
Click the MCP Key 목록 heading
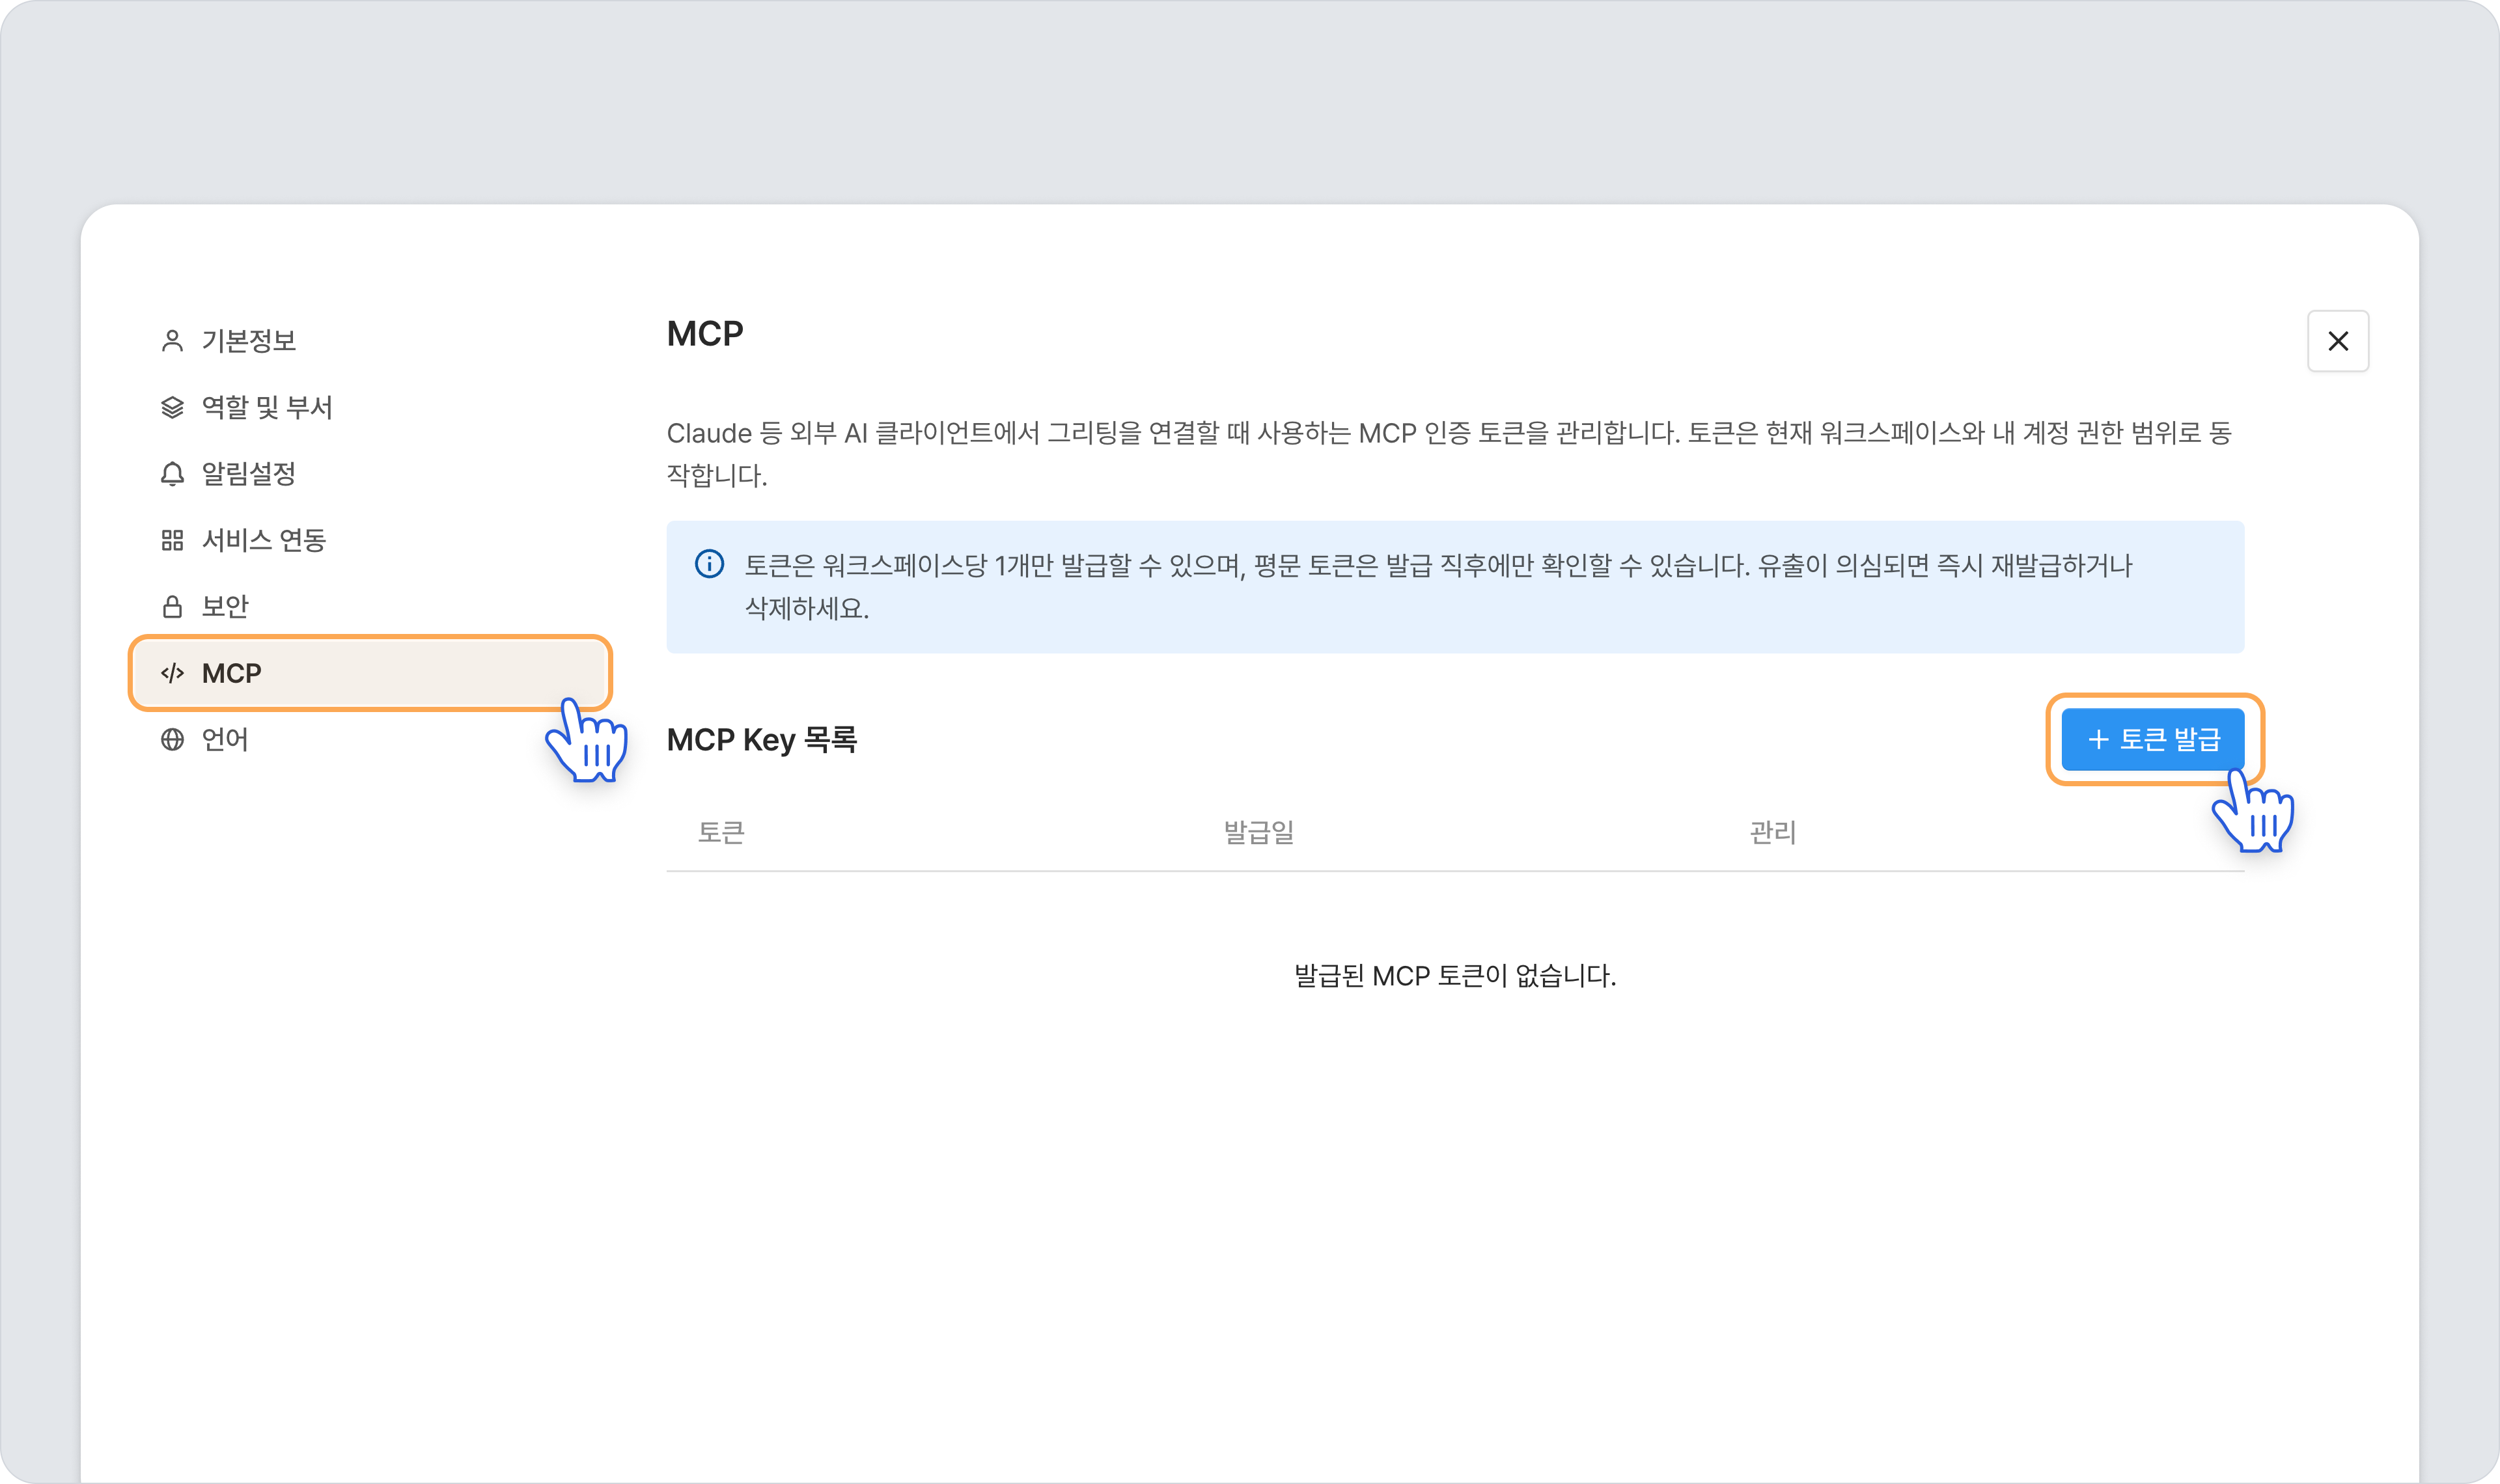[x=762, y=740]
